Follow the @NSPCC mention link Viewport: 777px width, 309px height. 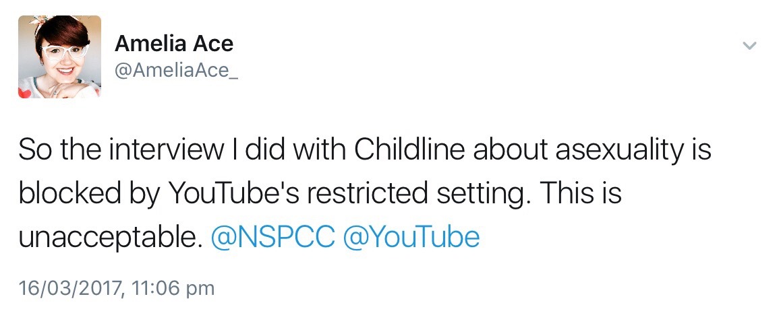click(x=272, y=237)
